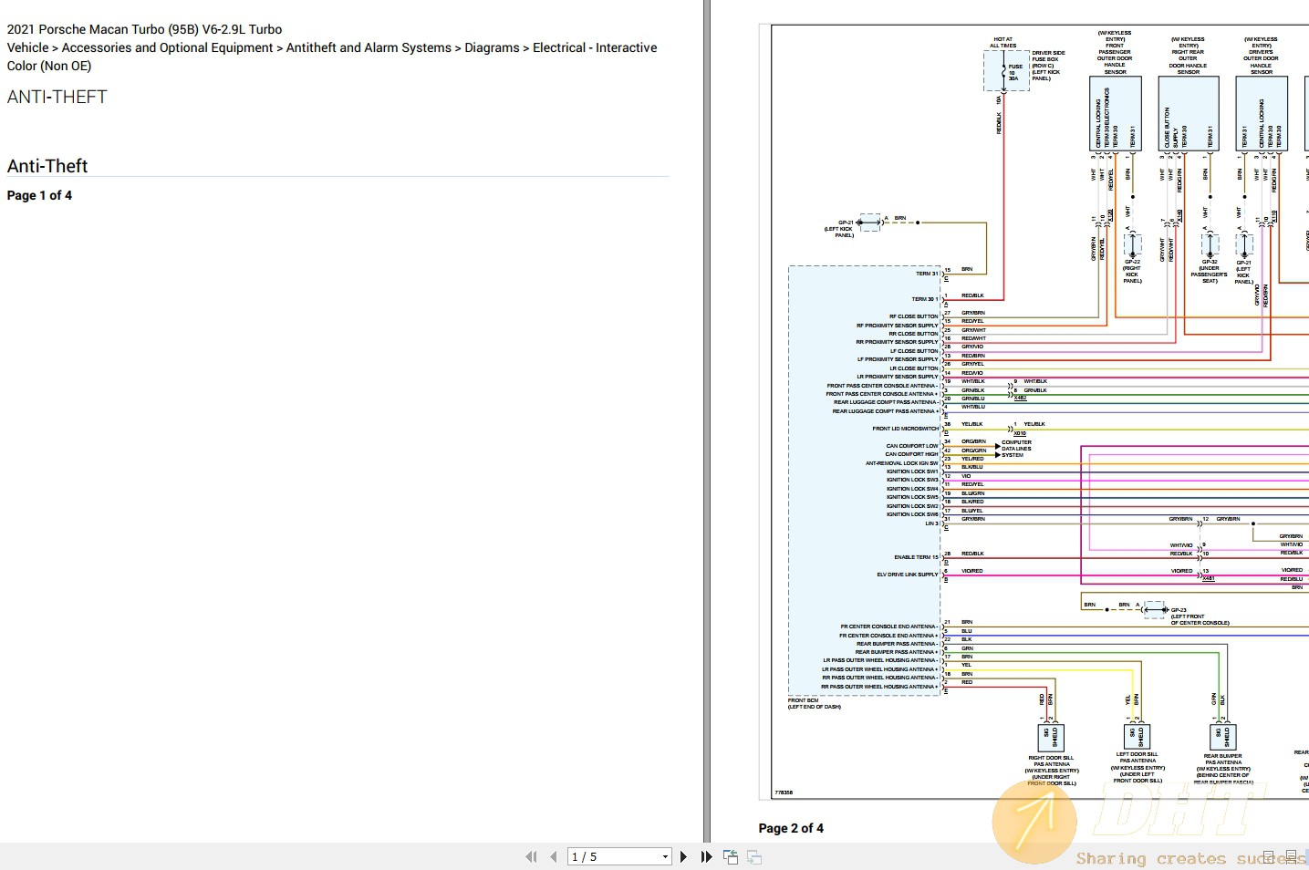
Task: Click 'Antitheft and Alarm Systems' in breadcrumb
Action: 369,47
